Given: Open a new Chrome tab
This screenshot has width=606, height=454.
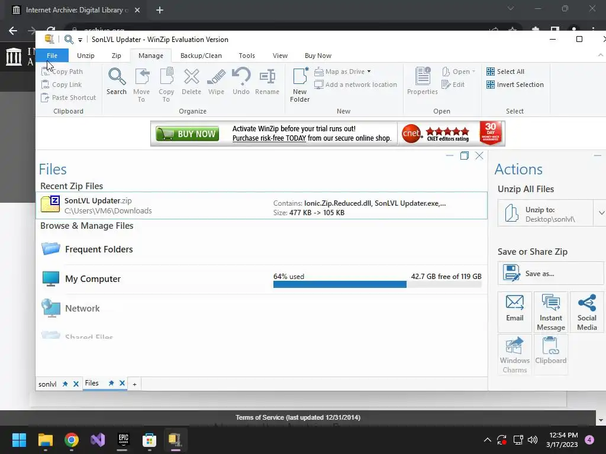Looking at the screenshot, I should pos(160,11).
